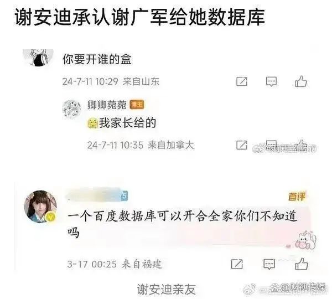The width and height of the screenshot is (332, 299).
Task: Reply to the 你要开谁的盒 comment
Action: coord(271,81)
